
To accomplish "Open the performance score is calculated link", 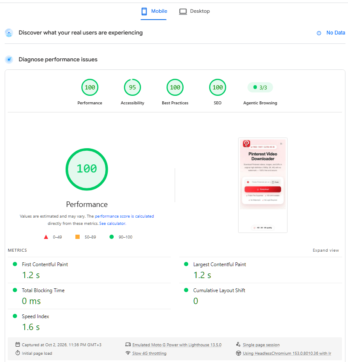I will point(124,216).
